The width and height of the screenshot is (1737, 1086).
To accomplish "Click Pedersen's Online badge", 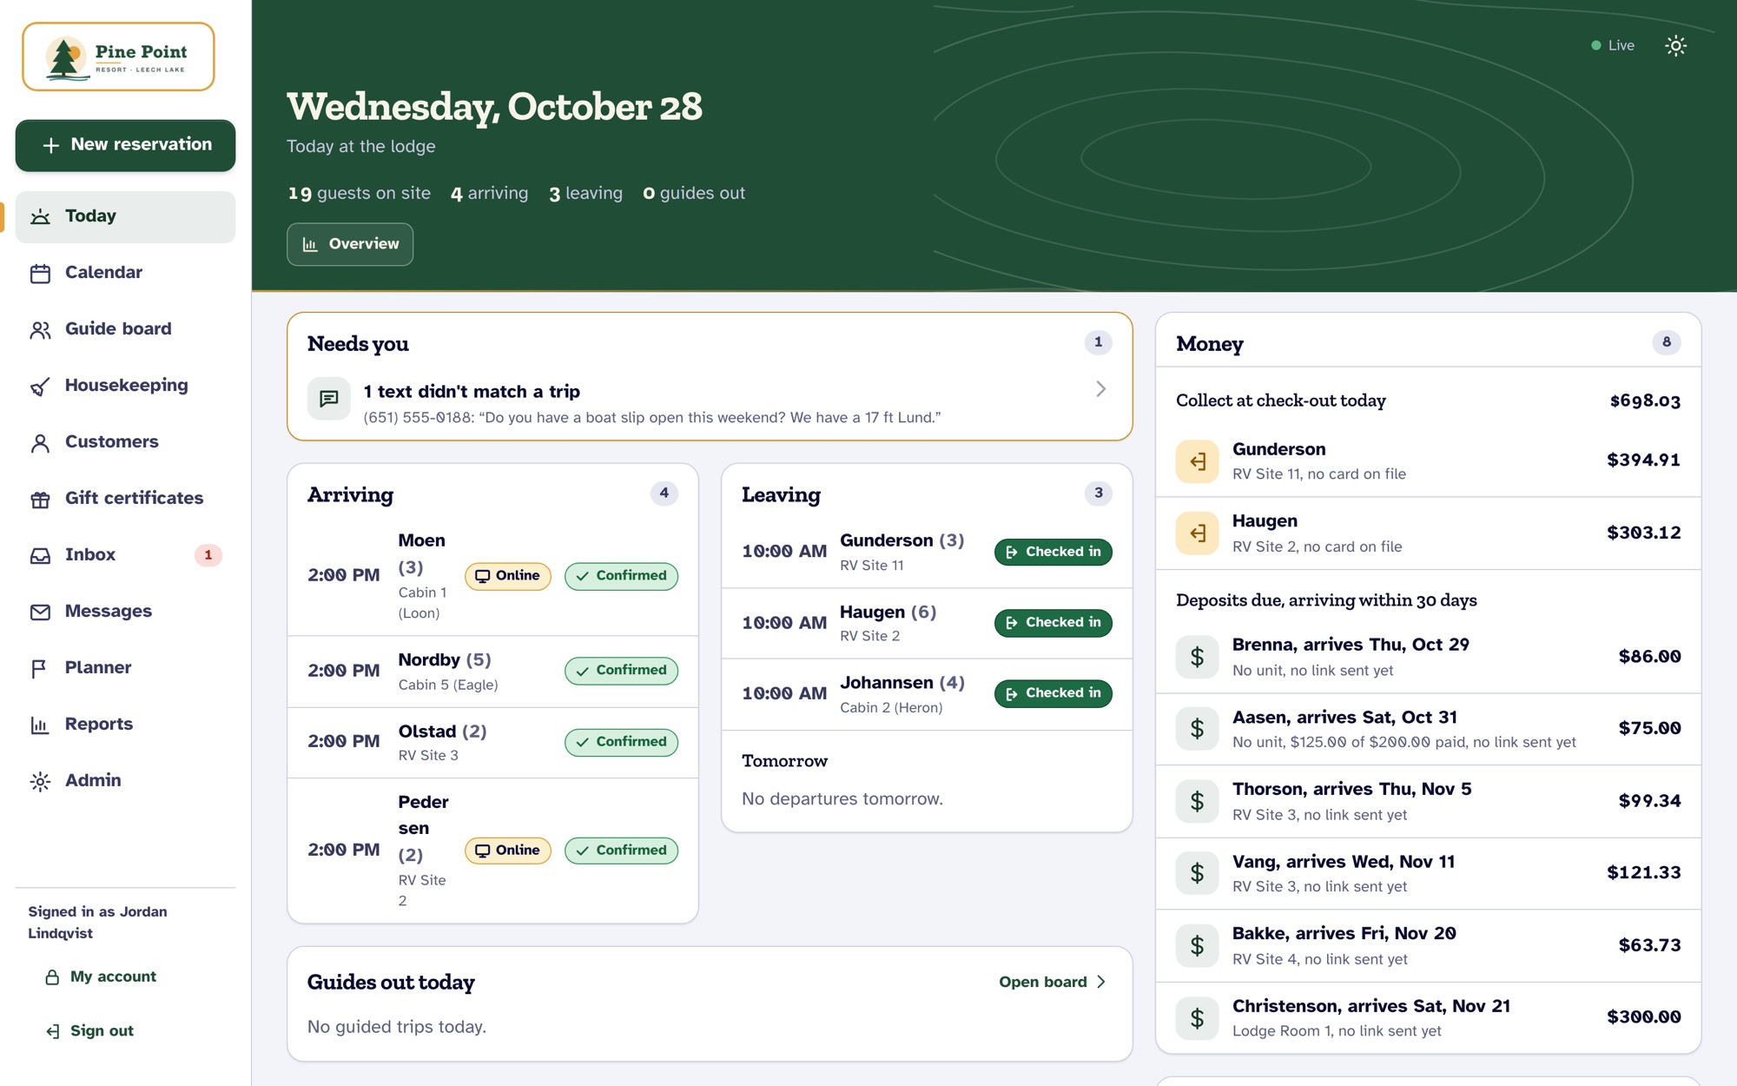I will (x=508, y=851).
